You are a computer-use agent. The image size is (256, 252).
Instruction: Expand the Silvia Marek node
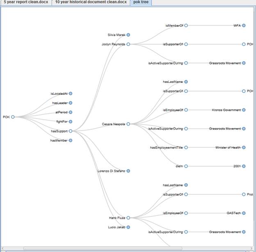point(128,35)
